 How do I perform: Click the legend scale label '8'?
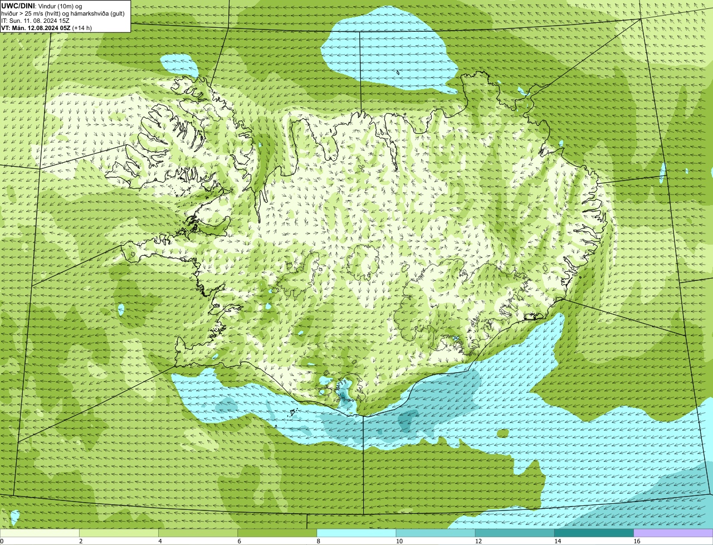(318, 541)
